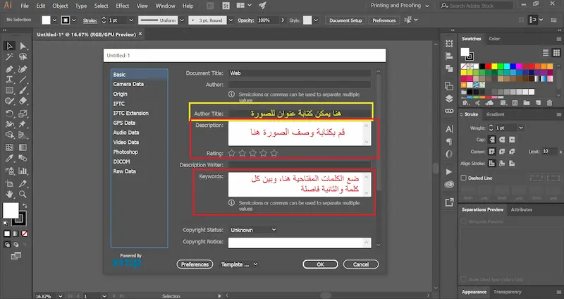The image size is (564, 299).
Task: Cancel the file info dialog
Action: (x=361, y=264)
